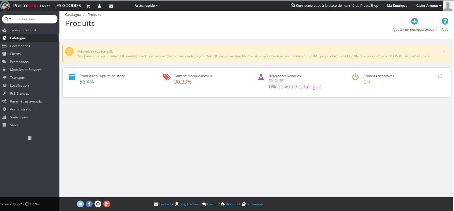Open the Aide help icon
The height and width of the screenshot is (211, 454).
(x=445, y=21)
